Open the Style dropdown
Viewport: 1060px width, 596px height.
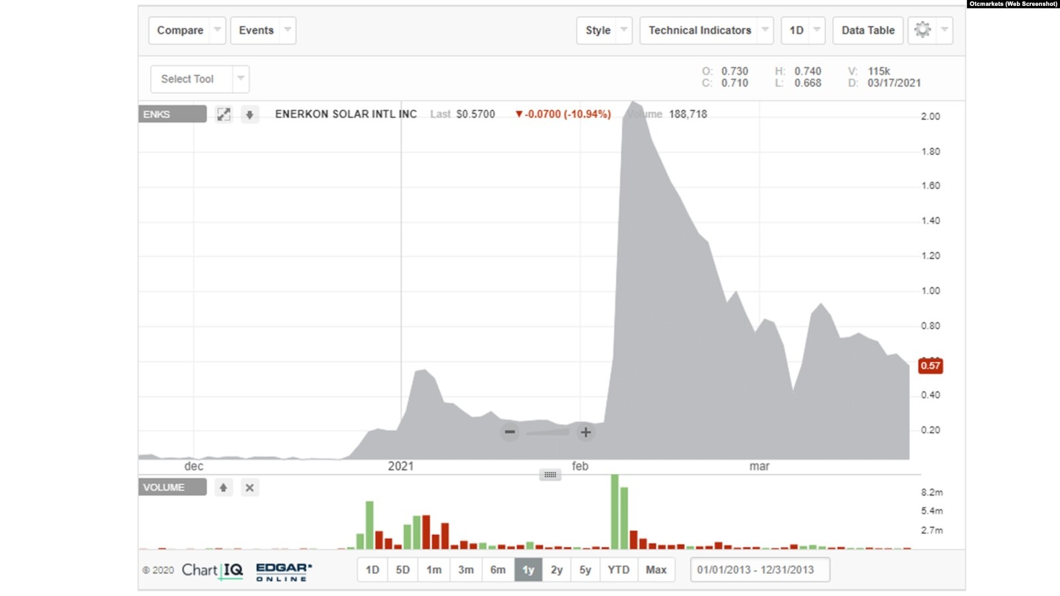(604, 30)
